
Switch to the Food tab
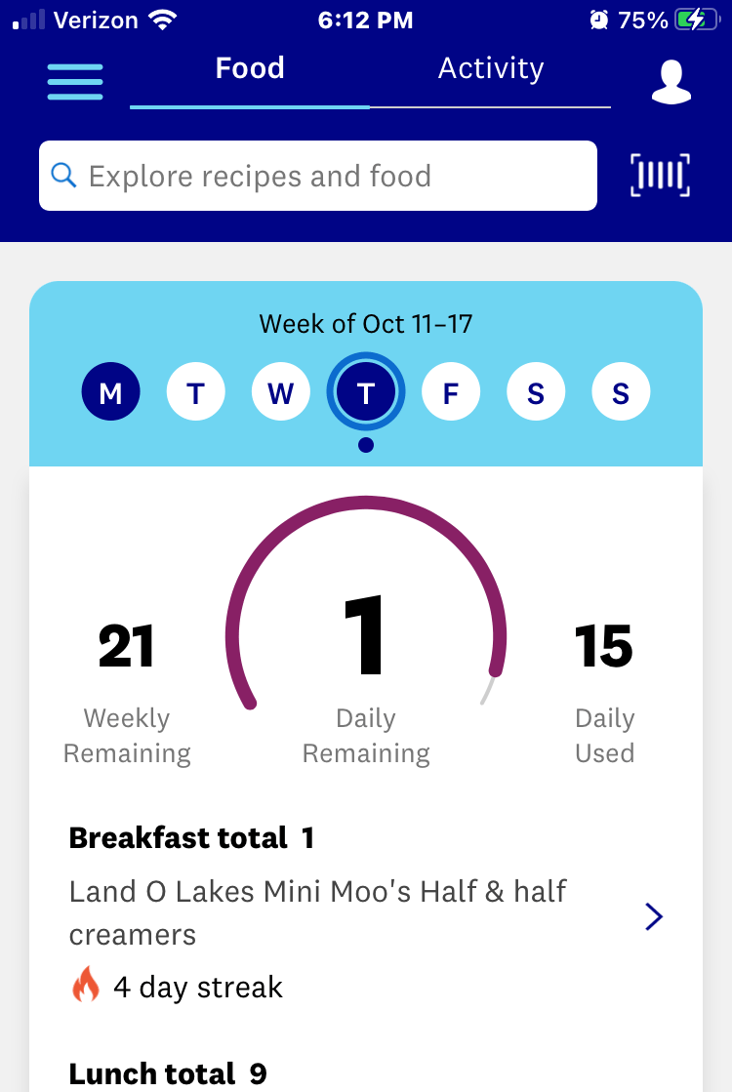[x=250, y=69]
